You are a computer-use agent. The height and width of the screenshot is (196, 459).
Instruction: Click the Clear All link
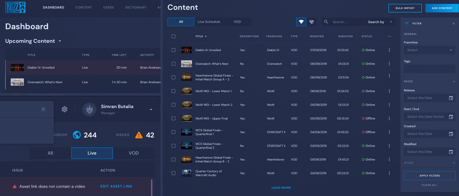430,185
